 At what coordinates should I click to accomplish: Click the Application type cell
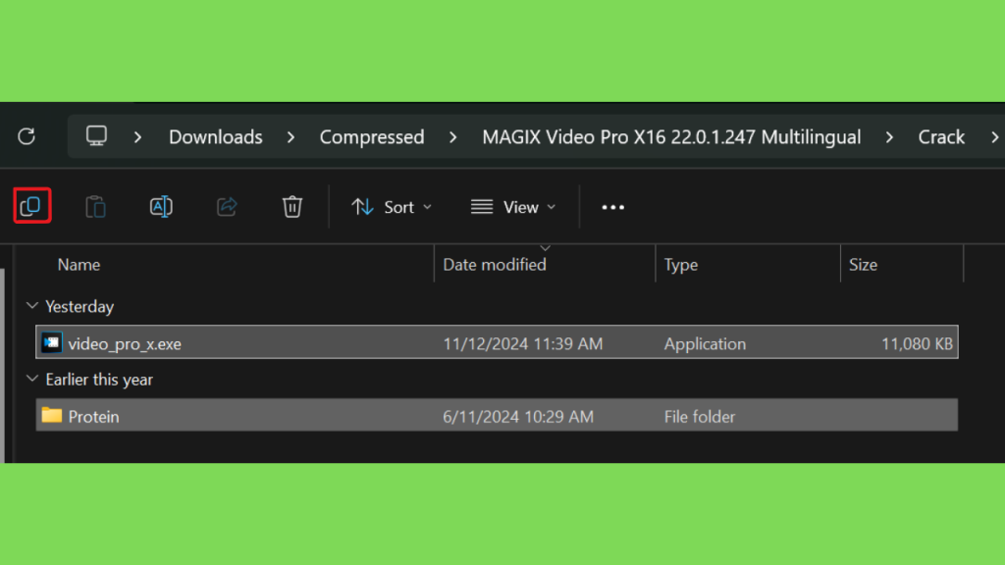pyautogui.click(x=705, y=344)
